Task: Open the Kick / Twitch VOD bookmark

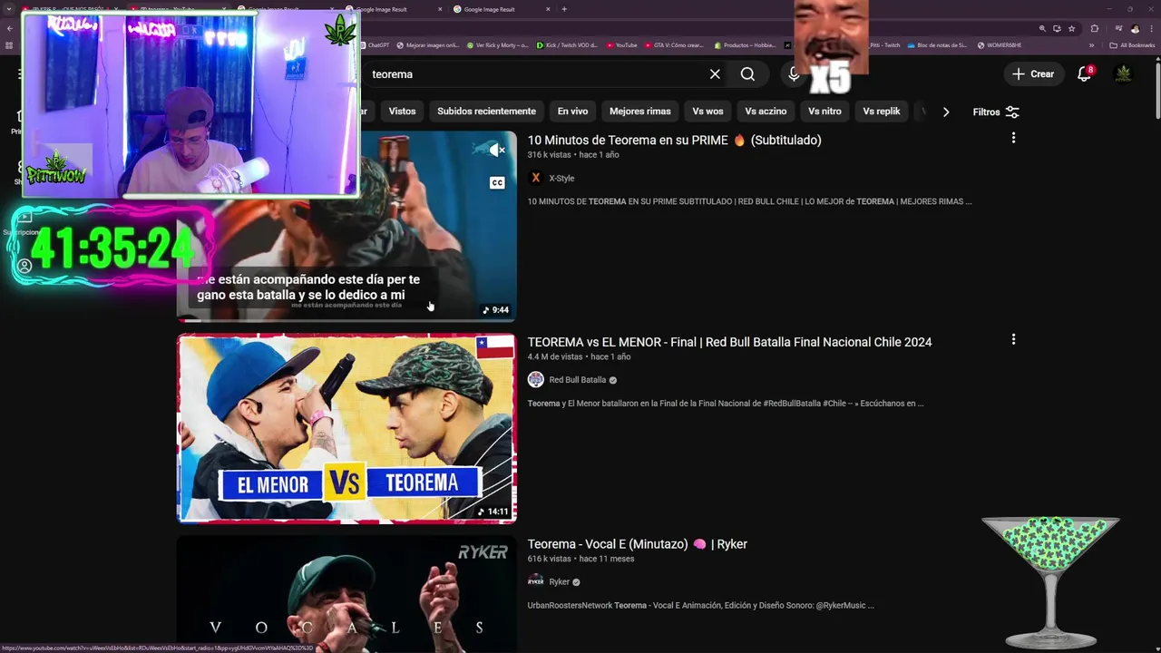Action: pos(568,45)
